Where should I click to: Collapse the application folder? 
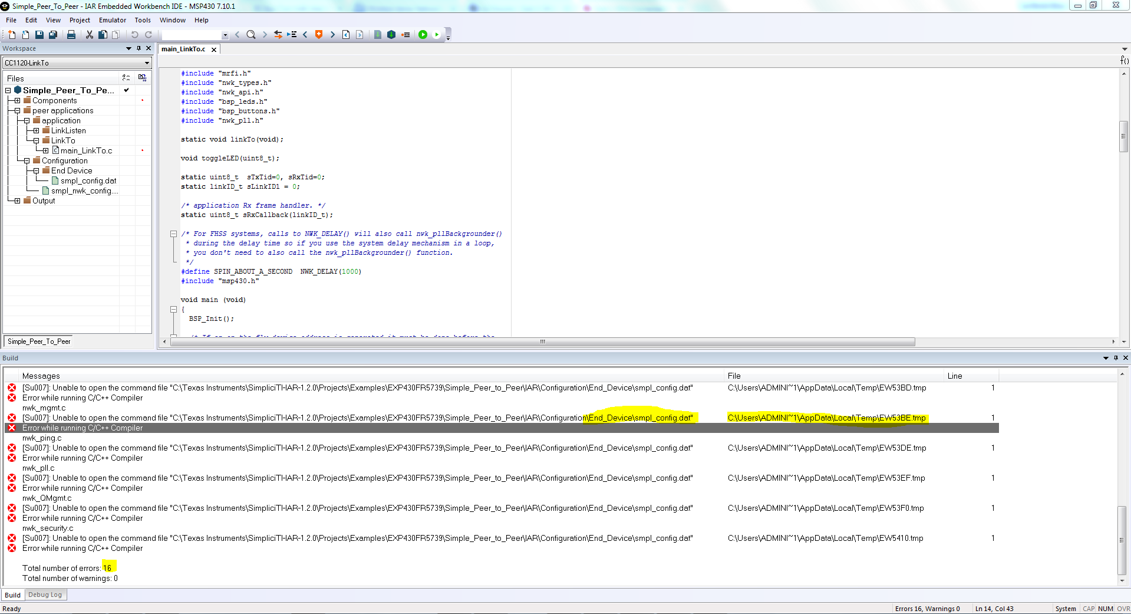[x=27, y=121]
